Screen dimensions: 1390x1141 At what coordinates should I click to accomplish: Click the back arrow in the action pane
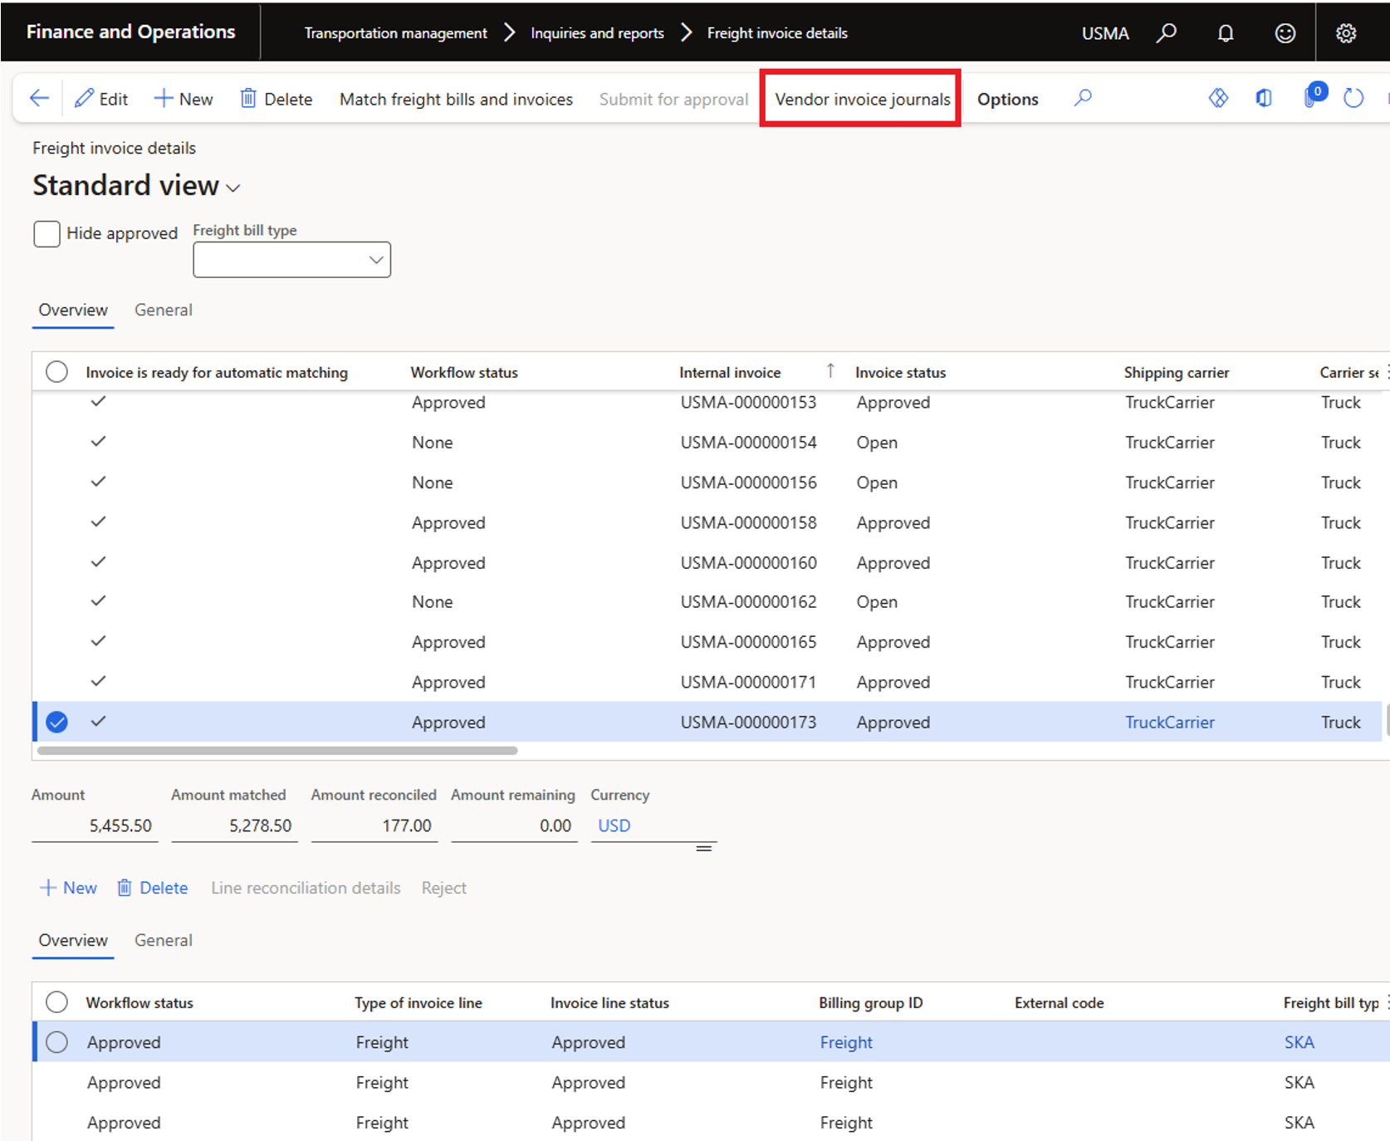39,99
